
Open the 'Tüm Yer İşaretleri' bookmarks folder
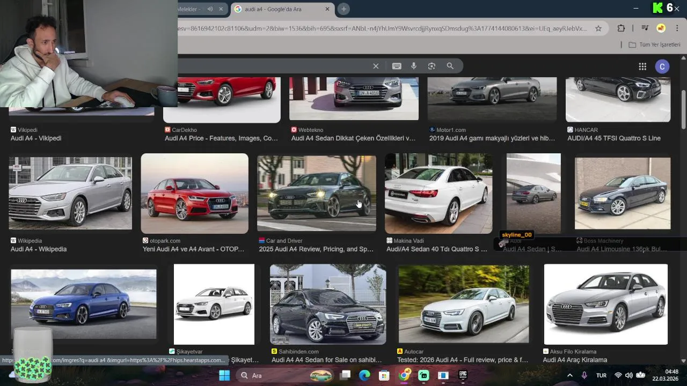point(654,44)
